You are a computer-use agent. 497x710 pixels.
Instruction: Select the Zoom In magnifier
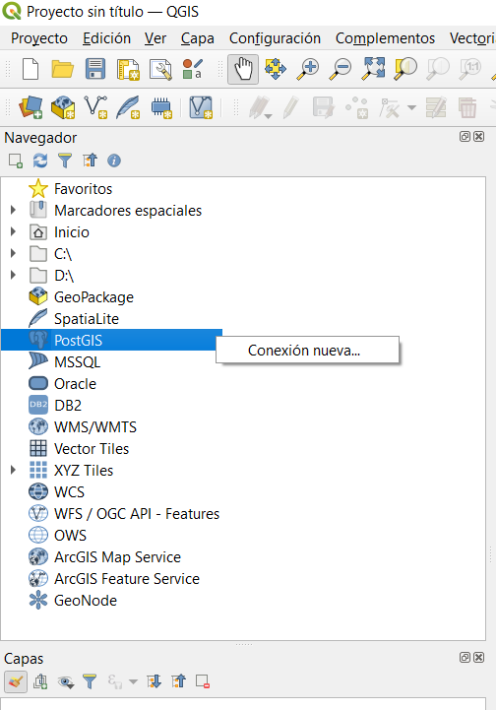pos(308,69)
